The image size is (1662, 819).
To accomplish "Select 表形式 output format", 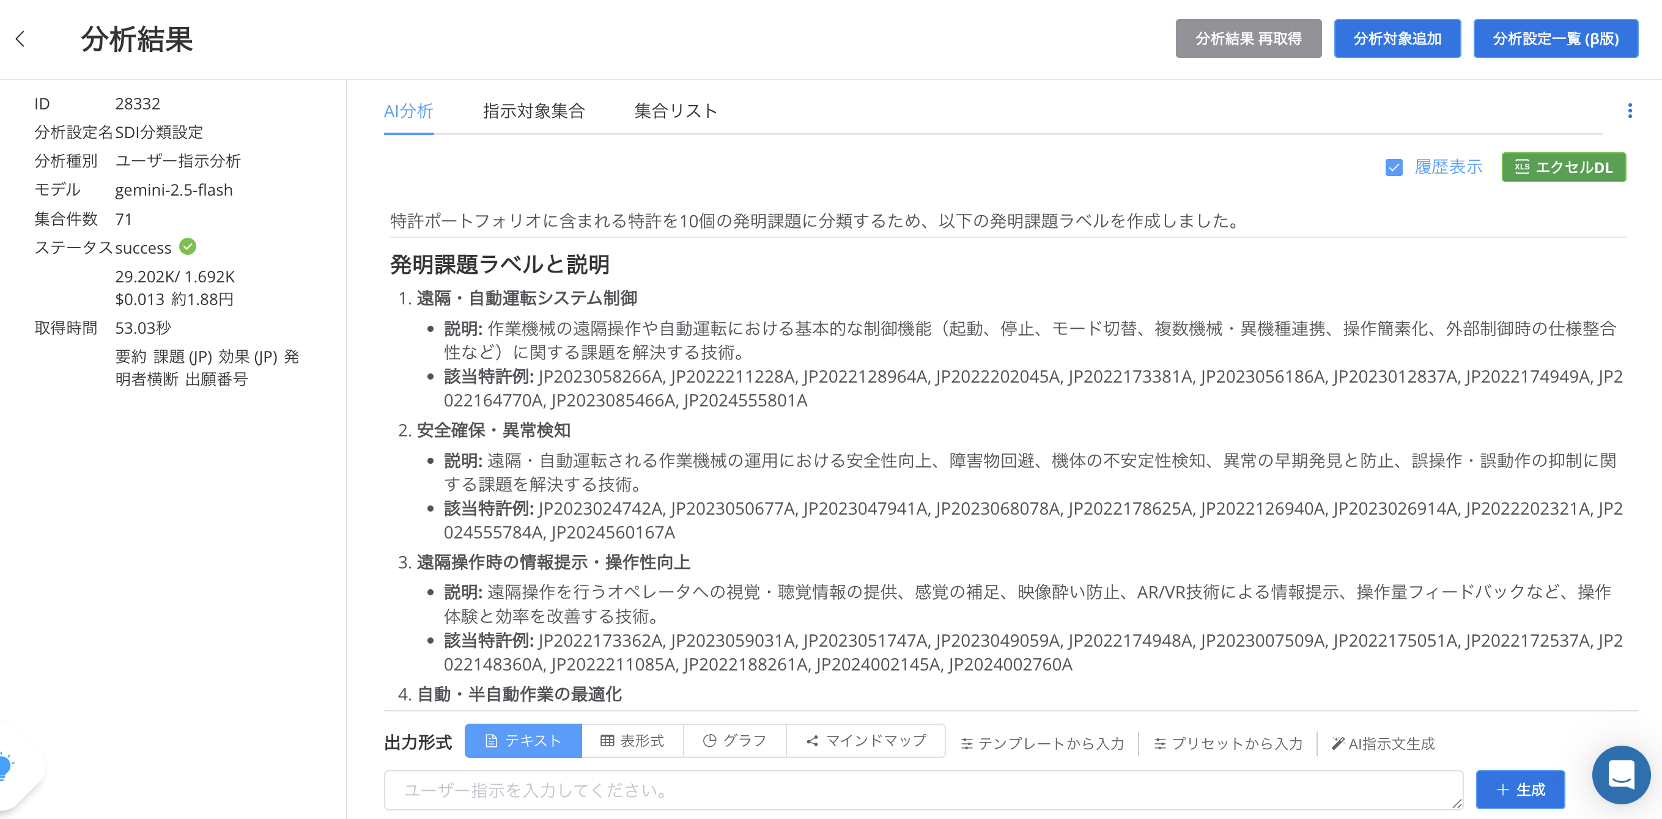I will [632, 741].
